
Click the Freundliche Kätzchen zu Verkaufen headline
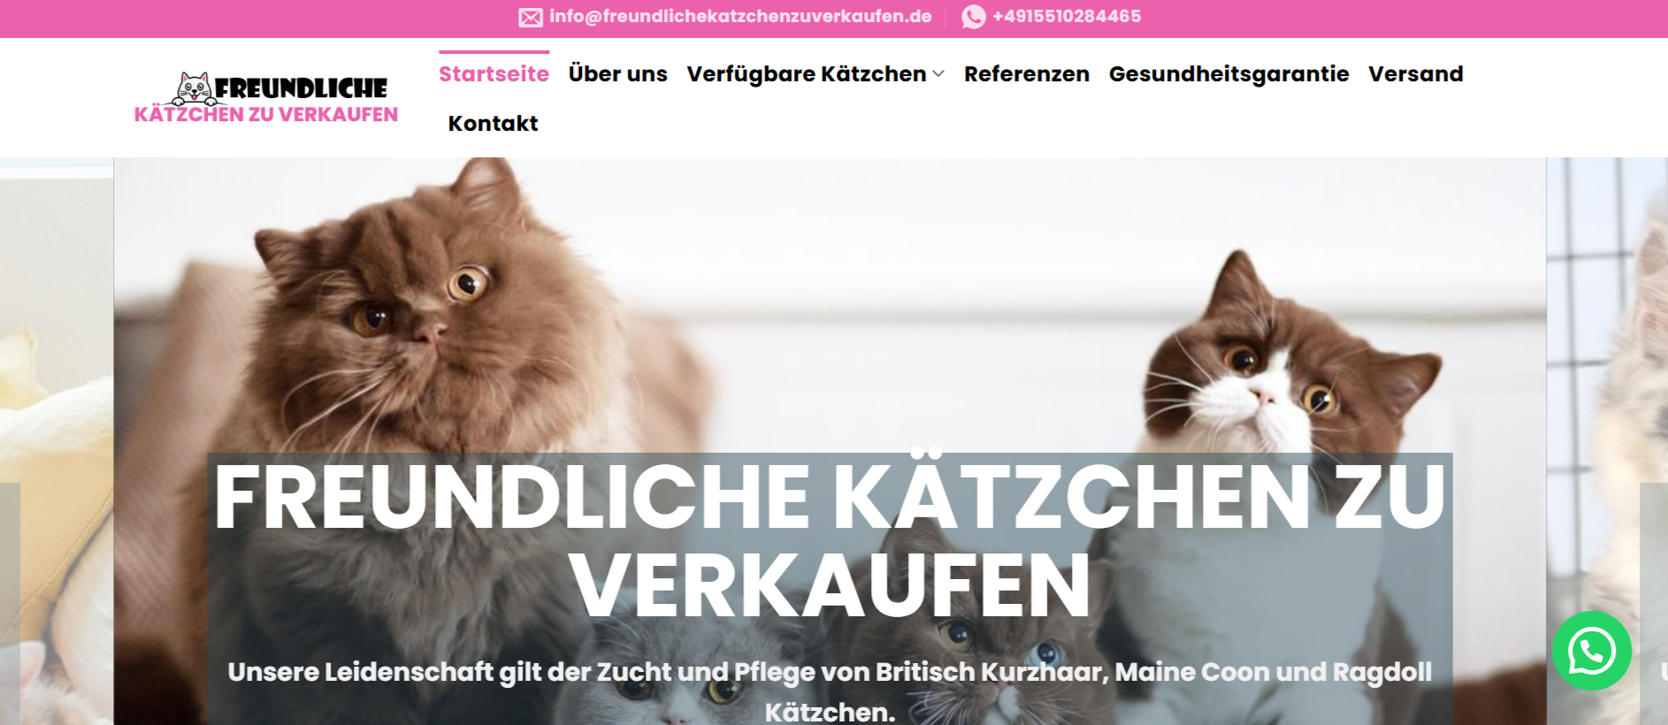click(x=830, y=540)
